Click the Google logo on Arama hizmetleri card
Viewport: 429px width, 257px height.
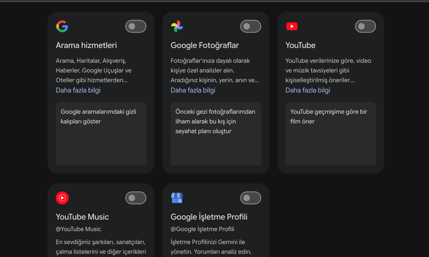(62, 26)
